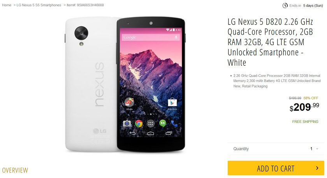Click the Chrome icon on phone screen

click(x=139, y=124)
